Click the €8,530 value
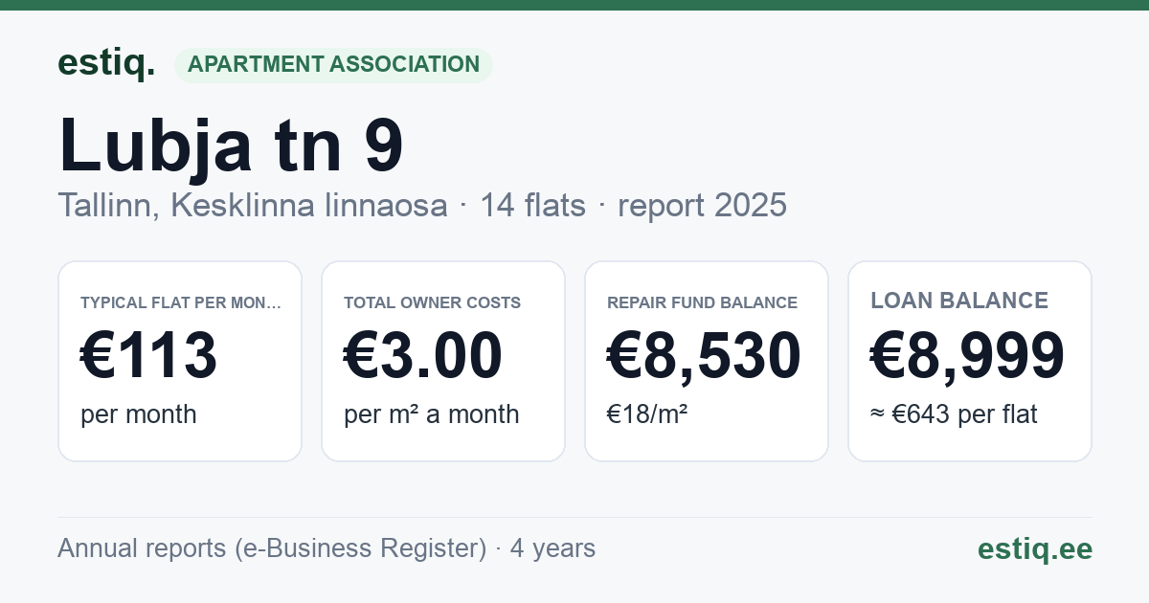This screenshot has width=1149, height=603. click(x=704, y=356)
